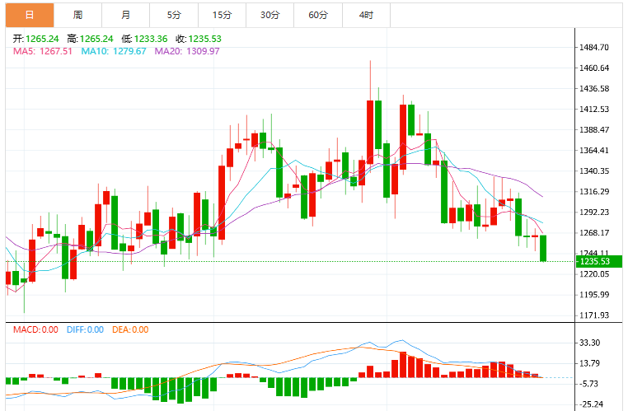Switch to the 4时 four-hour tab
This screenshot has width=628, height=411.
pos(366,15)
